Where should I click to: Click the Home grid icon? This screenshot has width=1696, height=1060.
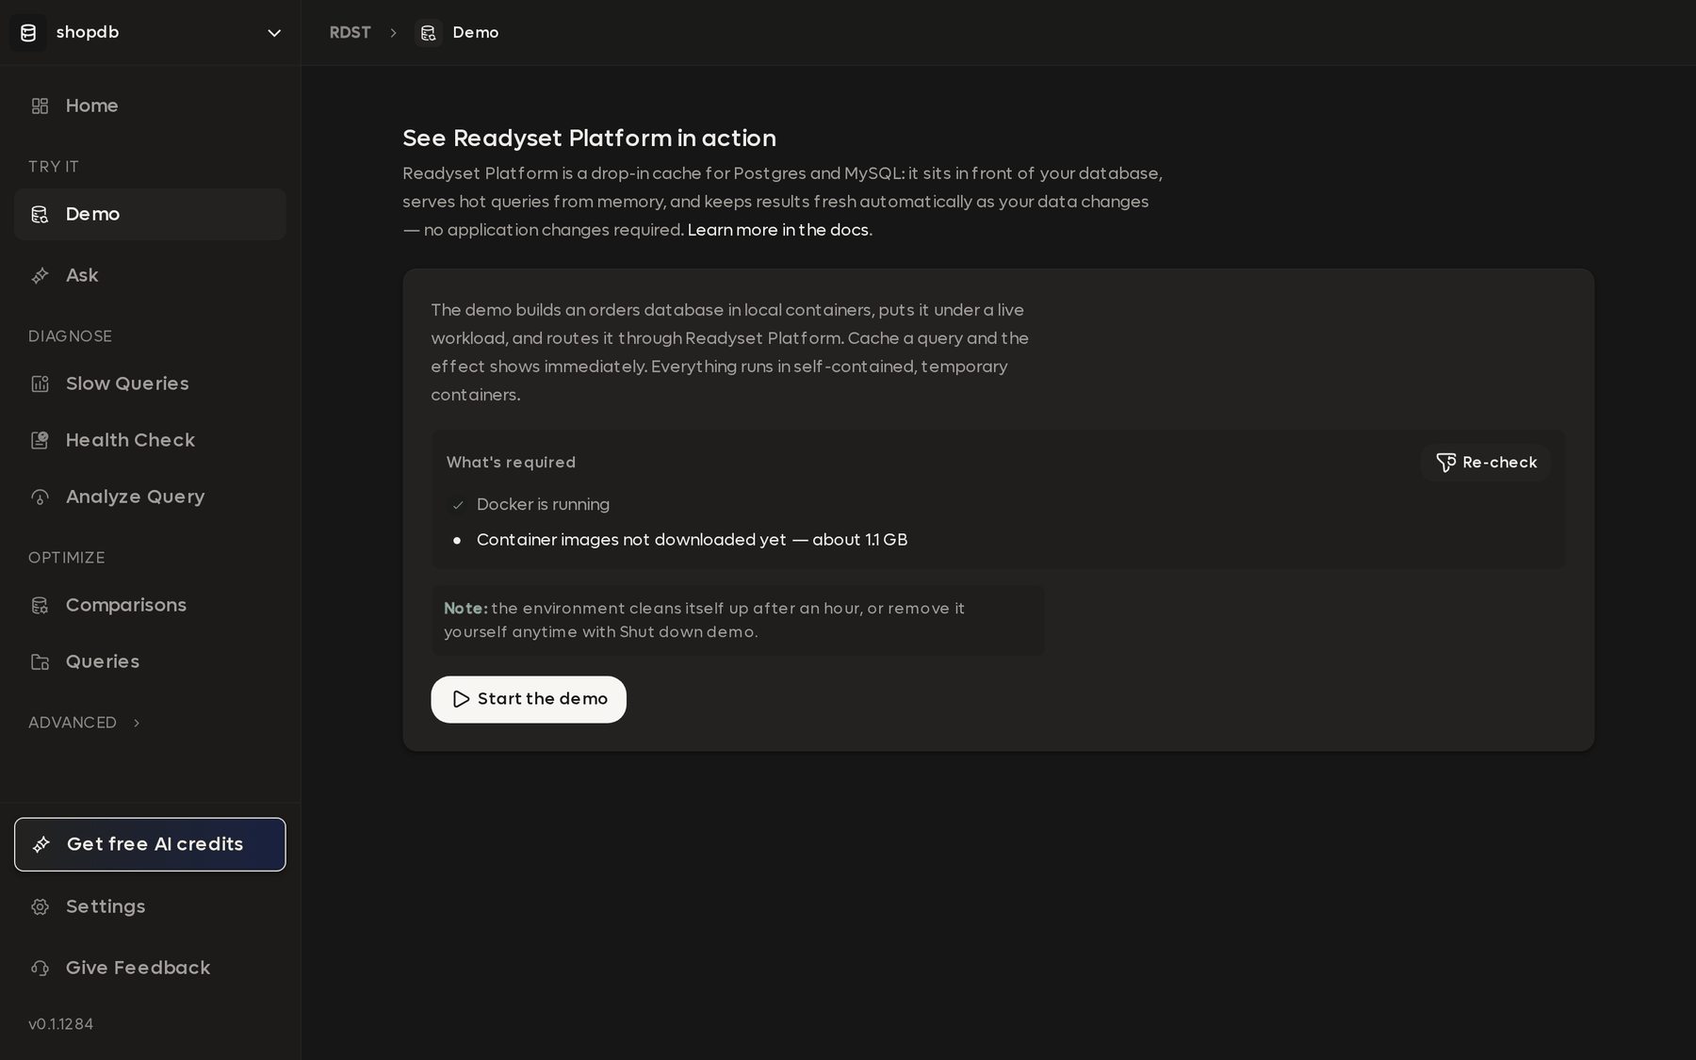[x=40, y=106]
